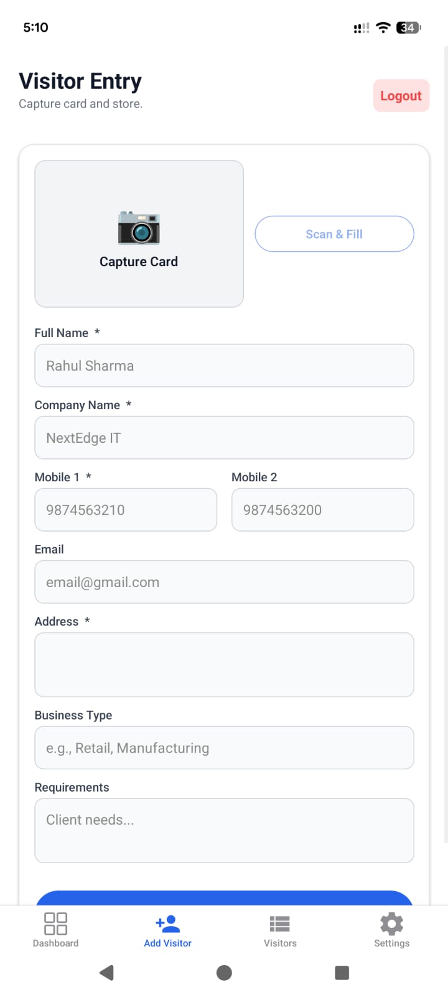The width and height of the screenshot is (448, 995).
Task: Tap the camera icon to capture card
Action: (139, 228)
